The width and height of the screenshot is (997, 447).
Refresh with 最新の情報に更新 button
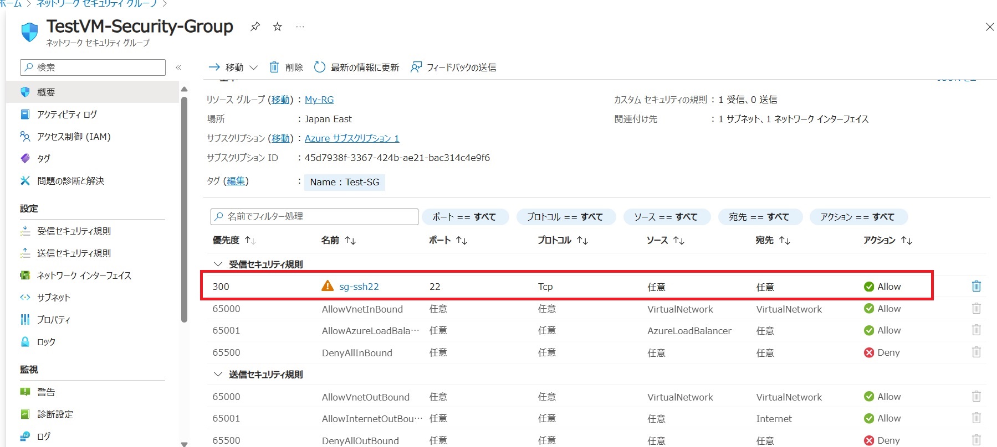(356, 67)
